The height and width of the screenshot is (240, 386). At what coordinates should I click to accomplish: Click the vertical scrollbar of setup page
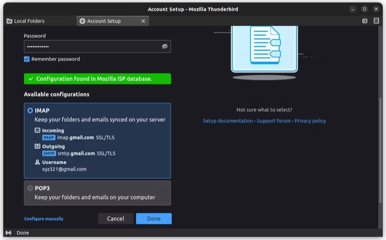[380, 150]
